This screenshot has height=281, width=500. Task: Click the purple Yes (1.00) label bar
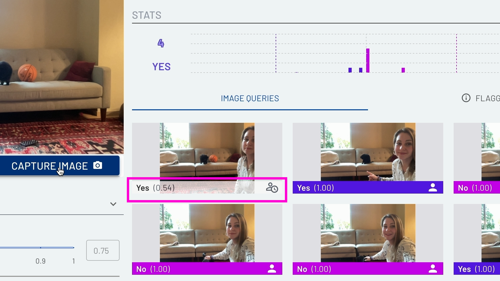click(368, 188)
